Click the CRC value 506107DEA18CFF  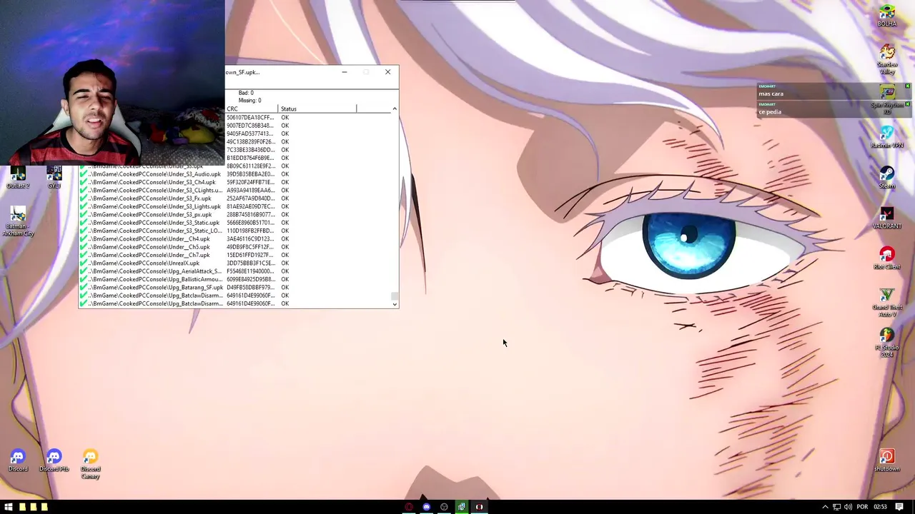[x=250, y=117]
